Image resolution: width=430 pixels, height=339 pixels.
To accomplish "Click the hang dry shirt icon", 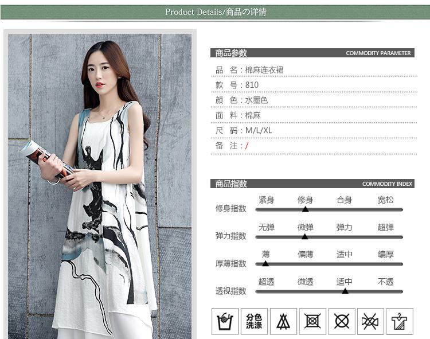I will [400, 321].
